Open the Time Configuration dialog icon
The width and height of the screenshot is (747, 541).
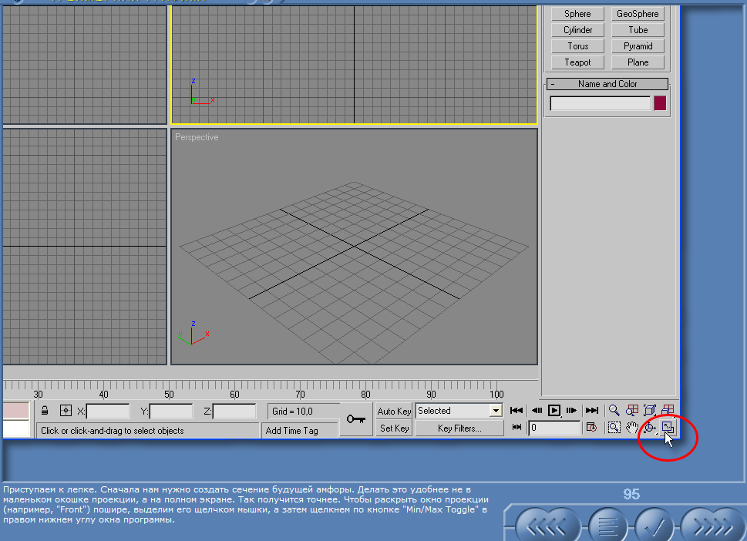click(592, 427)
